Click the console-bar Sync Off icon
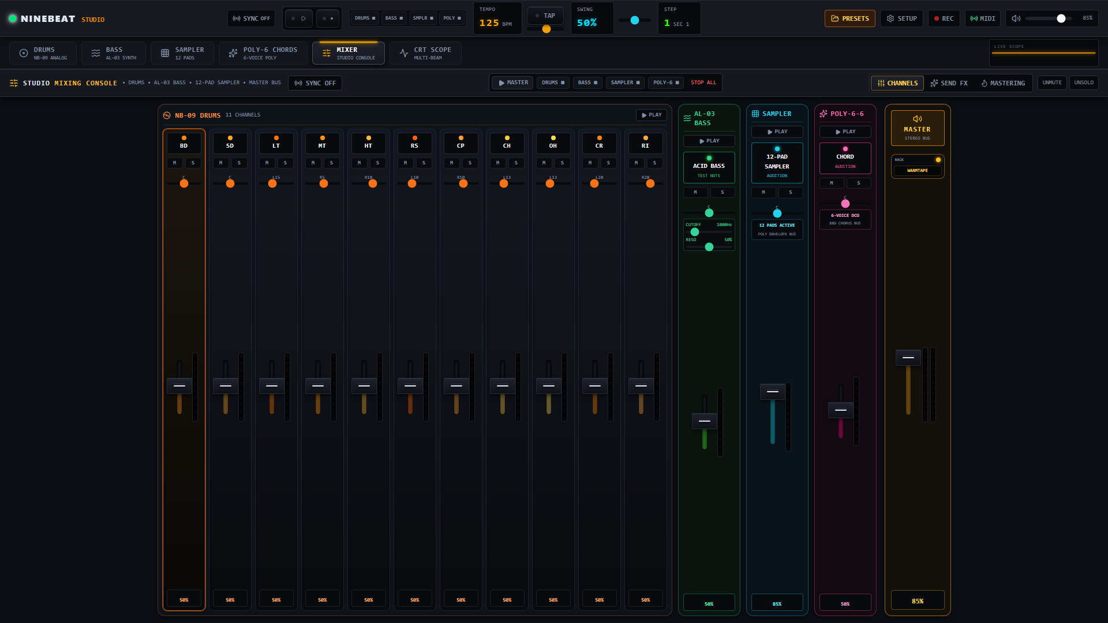The height and width of the screenshot is (623, 1108). pos(298,83)
